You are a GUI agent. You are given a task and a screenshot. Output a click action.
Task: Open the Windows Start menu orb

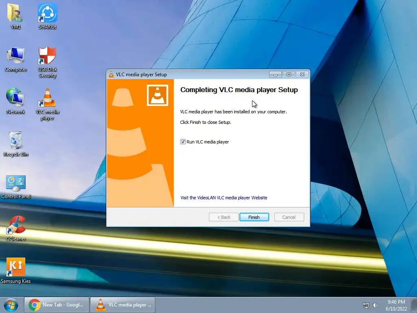tap(11, 305)
